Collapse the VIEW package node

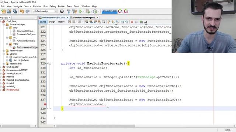[7, 44]
